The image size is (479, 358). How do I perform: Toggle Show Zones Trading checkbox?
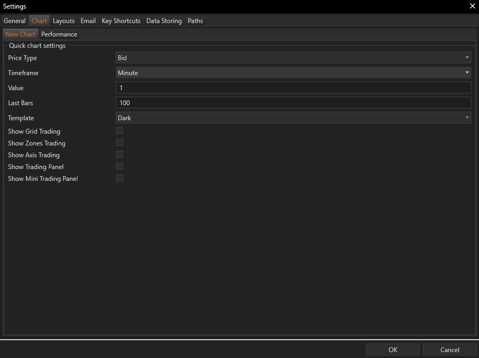119,143
